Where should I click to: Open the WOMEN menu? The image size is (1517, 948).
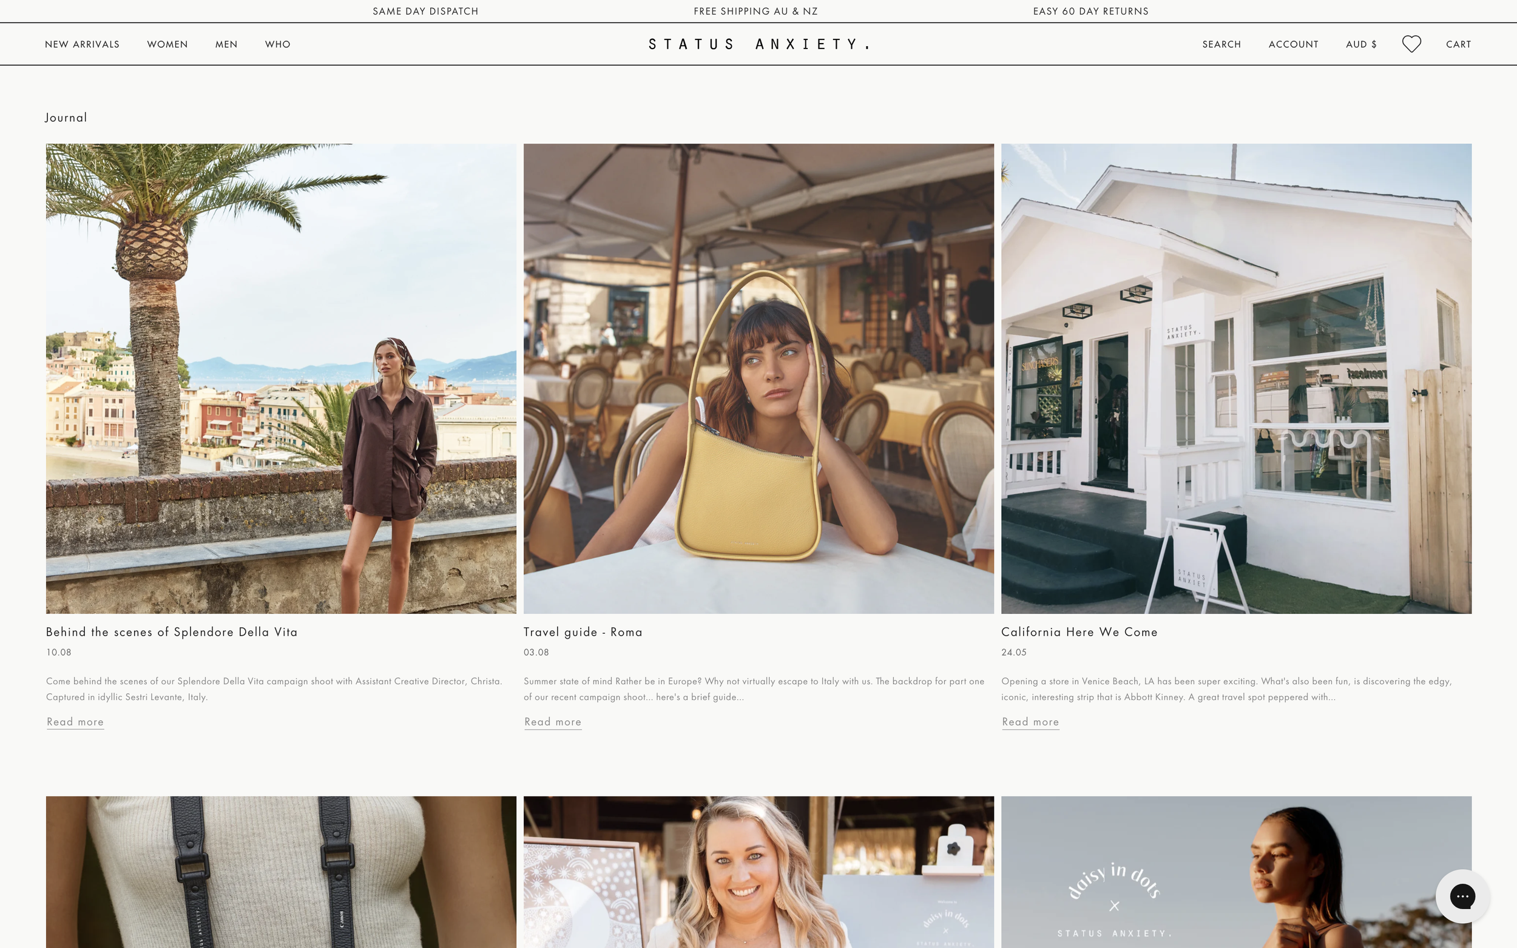[167, 44]
